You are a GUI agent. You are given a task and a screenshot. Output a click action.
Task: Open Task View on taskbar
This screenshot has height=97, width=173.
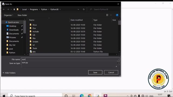[74, 96]
